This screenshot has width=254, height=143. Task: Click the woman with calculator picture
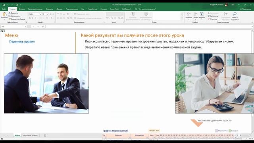[x=214, y=83]
